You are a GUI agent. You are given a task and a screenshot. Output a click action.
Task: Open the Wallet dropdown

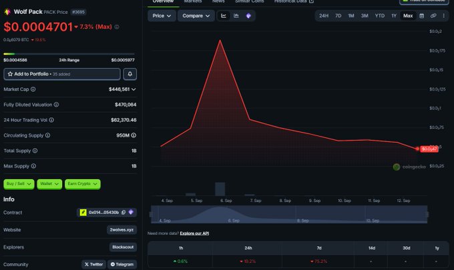pos(49,184)
